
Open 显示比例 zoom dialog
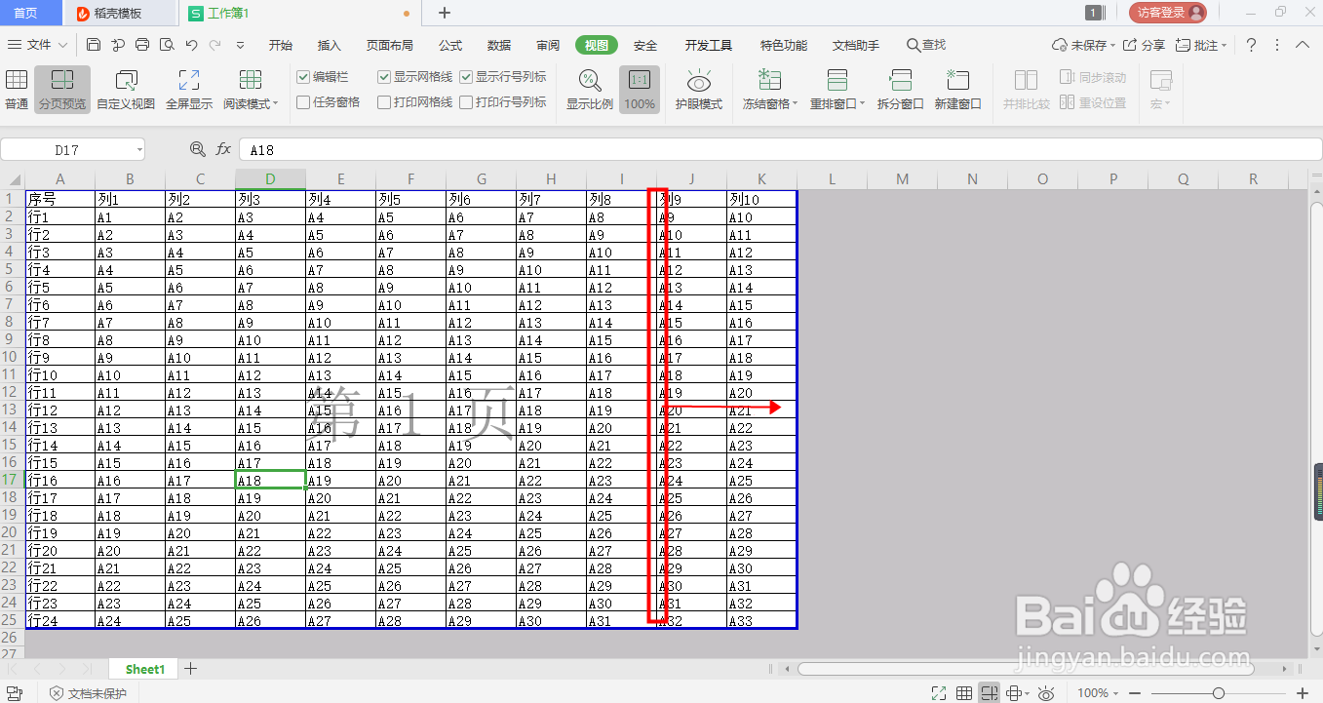pyautogui.click(x=590, y=90)
